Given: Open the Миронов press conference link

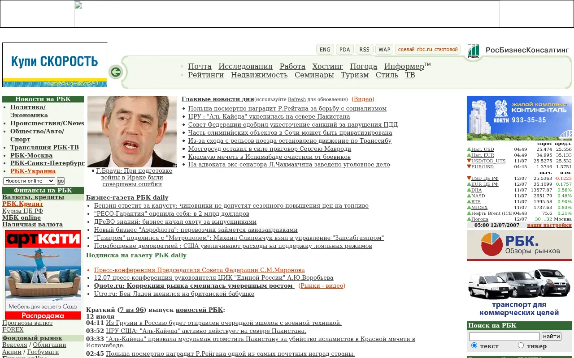Looking at the screenshot, I should [200, 270].
